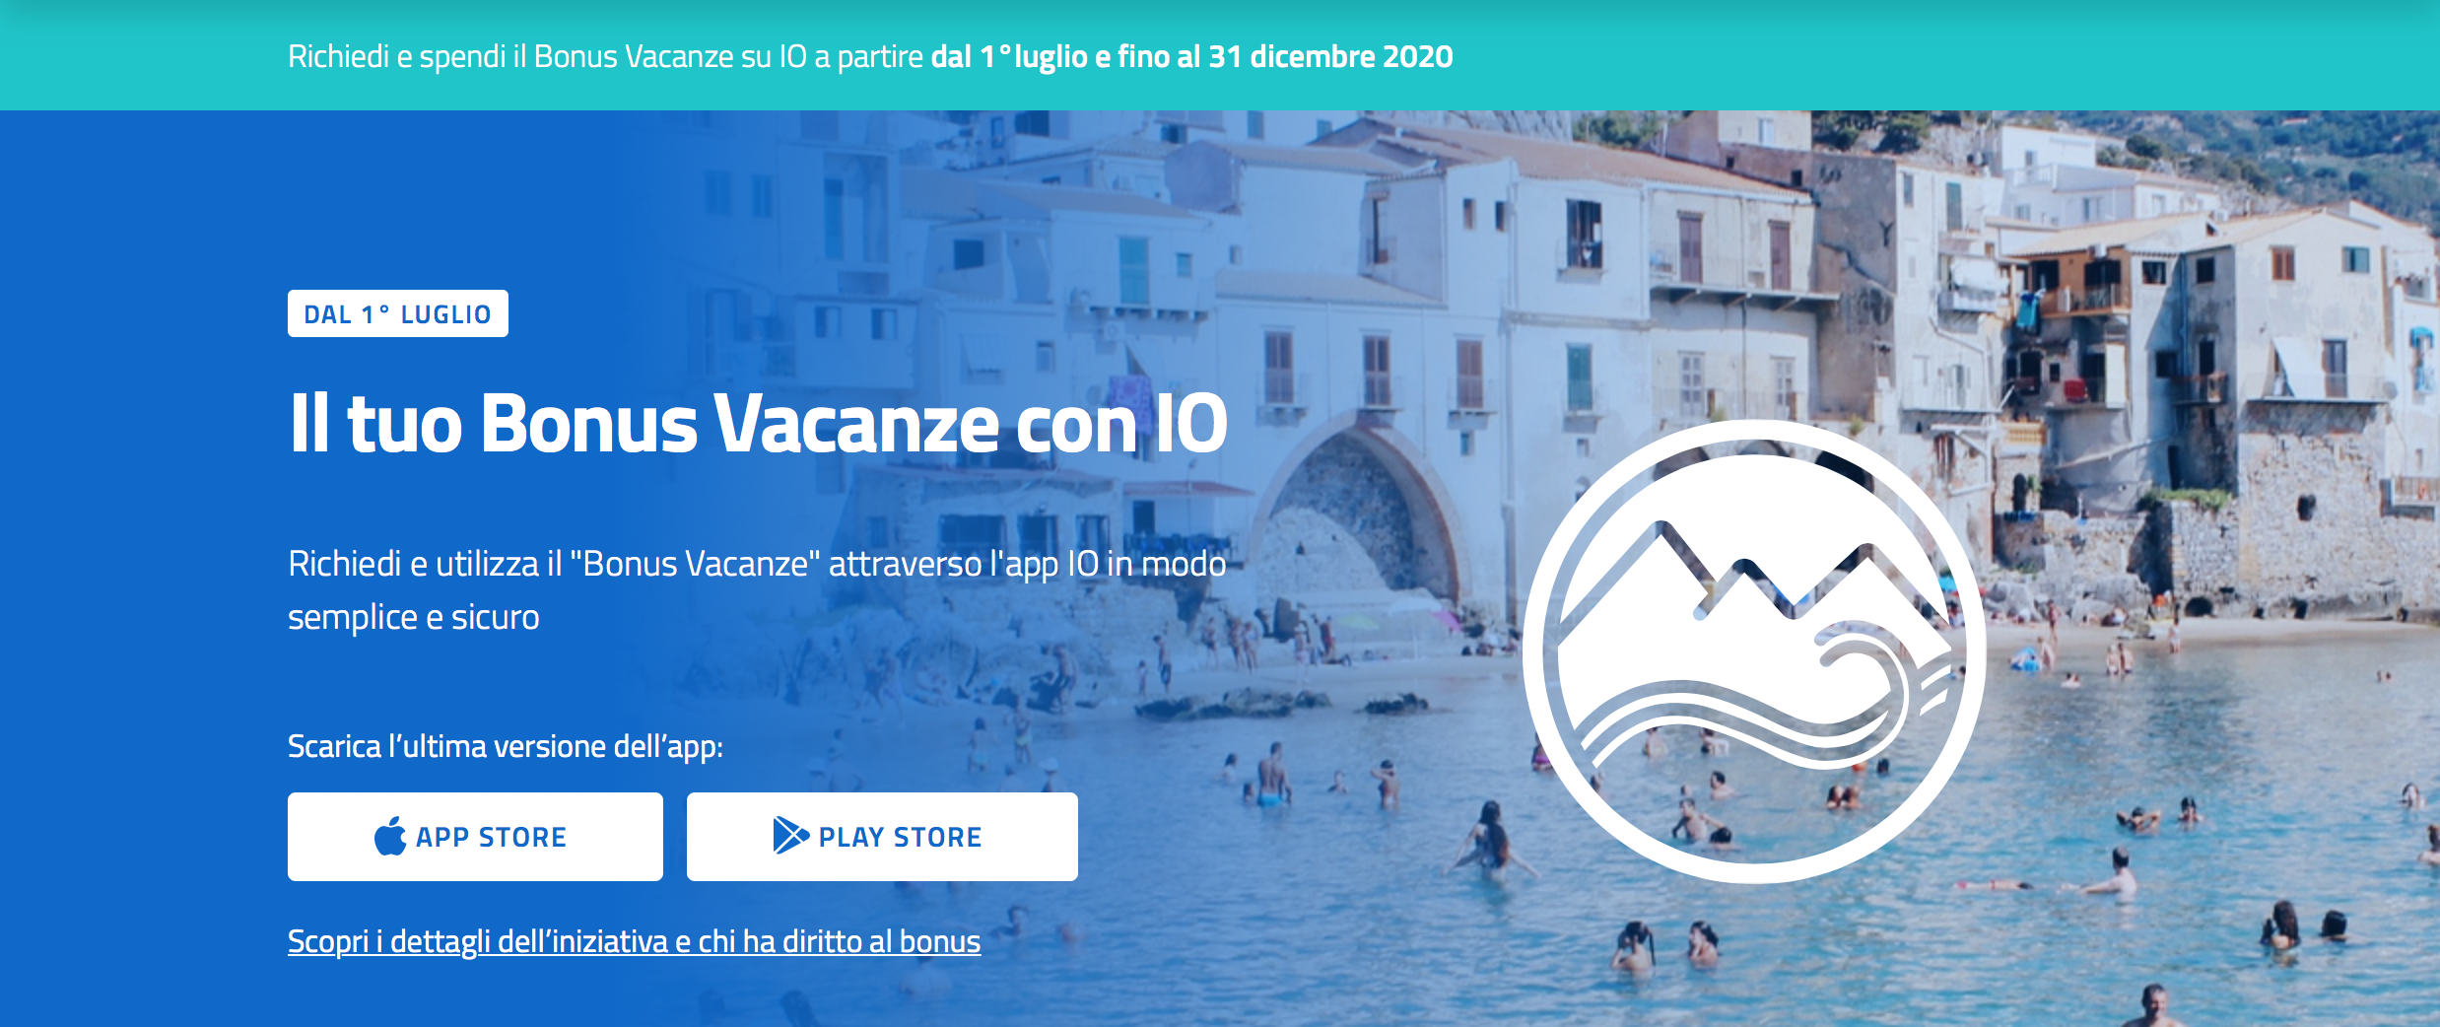The height and width of the screenshot is (1027, 2440).
Task: Click the 'Il tuo Bonus Vacanze con IO' heading
Action: [x=758, y=424]
